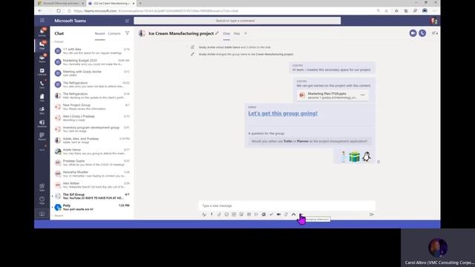Open the emoji picker in compose bar
Screen dimensions: 475x267
pyautogui.click(x=226, y=214)
